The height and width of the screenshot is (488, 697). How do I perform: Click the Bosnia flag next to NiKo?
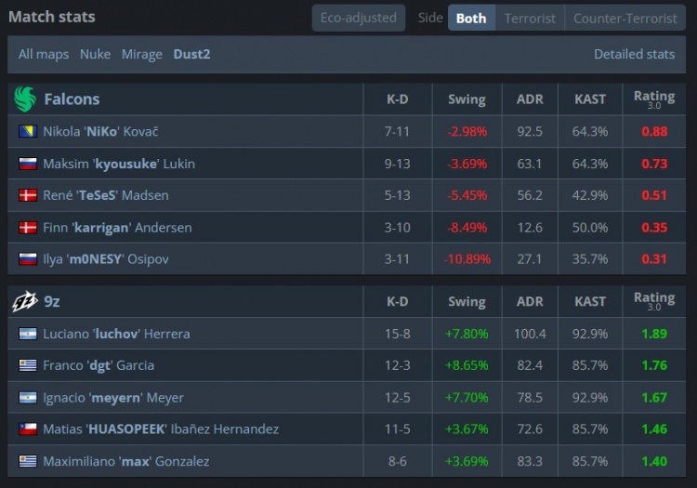click(x=28, y=132)
